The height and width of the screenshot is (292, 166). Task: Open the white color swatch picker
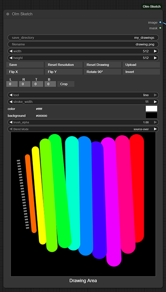(x=151, y=109)
